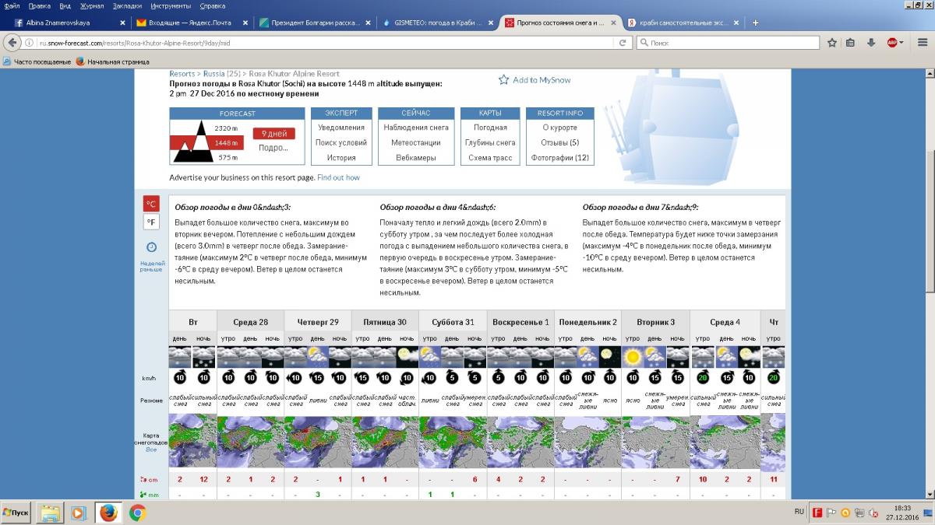935x525 pixels.
Task: Open the Поиск условий link
Action: point(340,142)
